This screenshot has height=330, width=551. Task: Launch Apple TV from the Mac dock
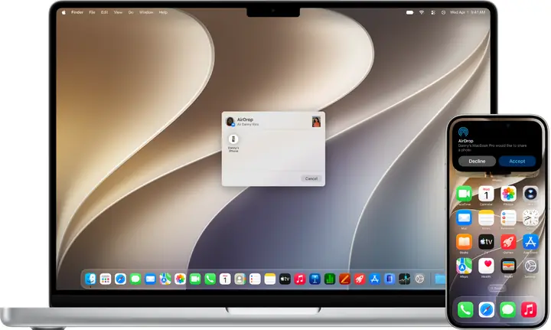coord(285,279)
